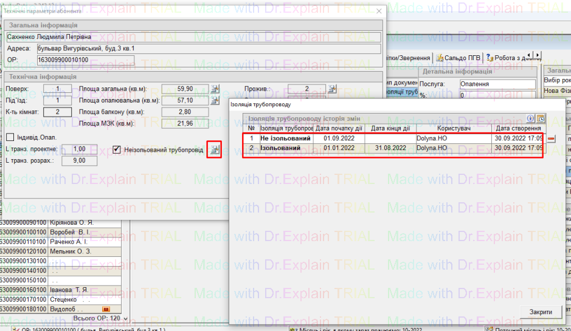Click the Послуга field showing Опалення
571x331 pixels.
click(496, 84)
